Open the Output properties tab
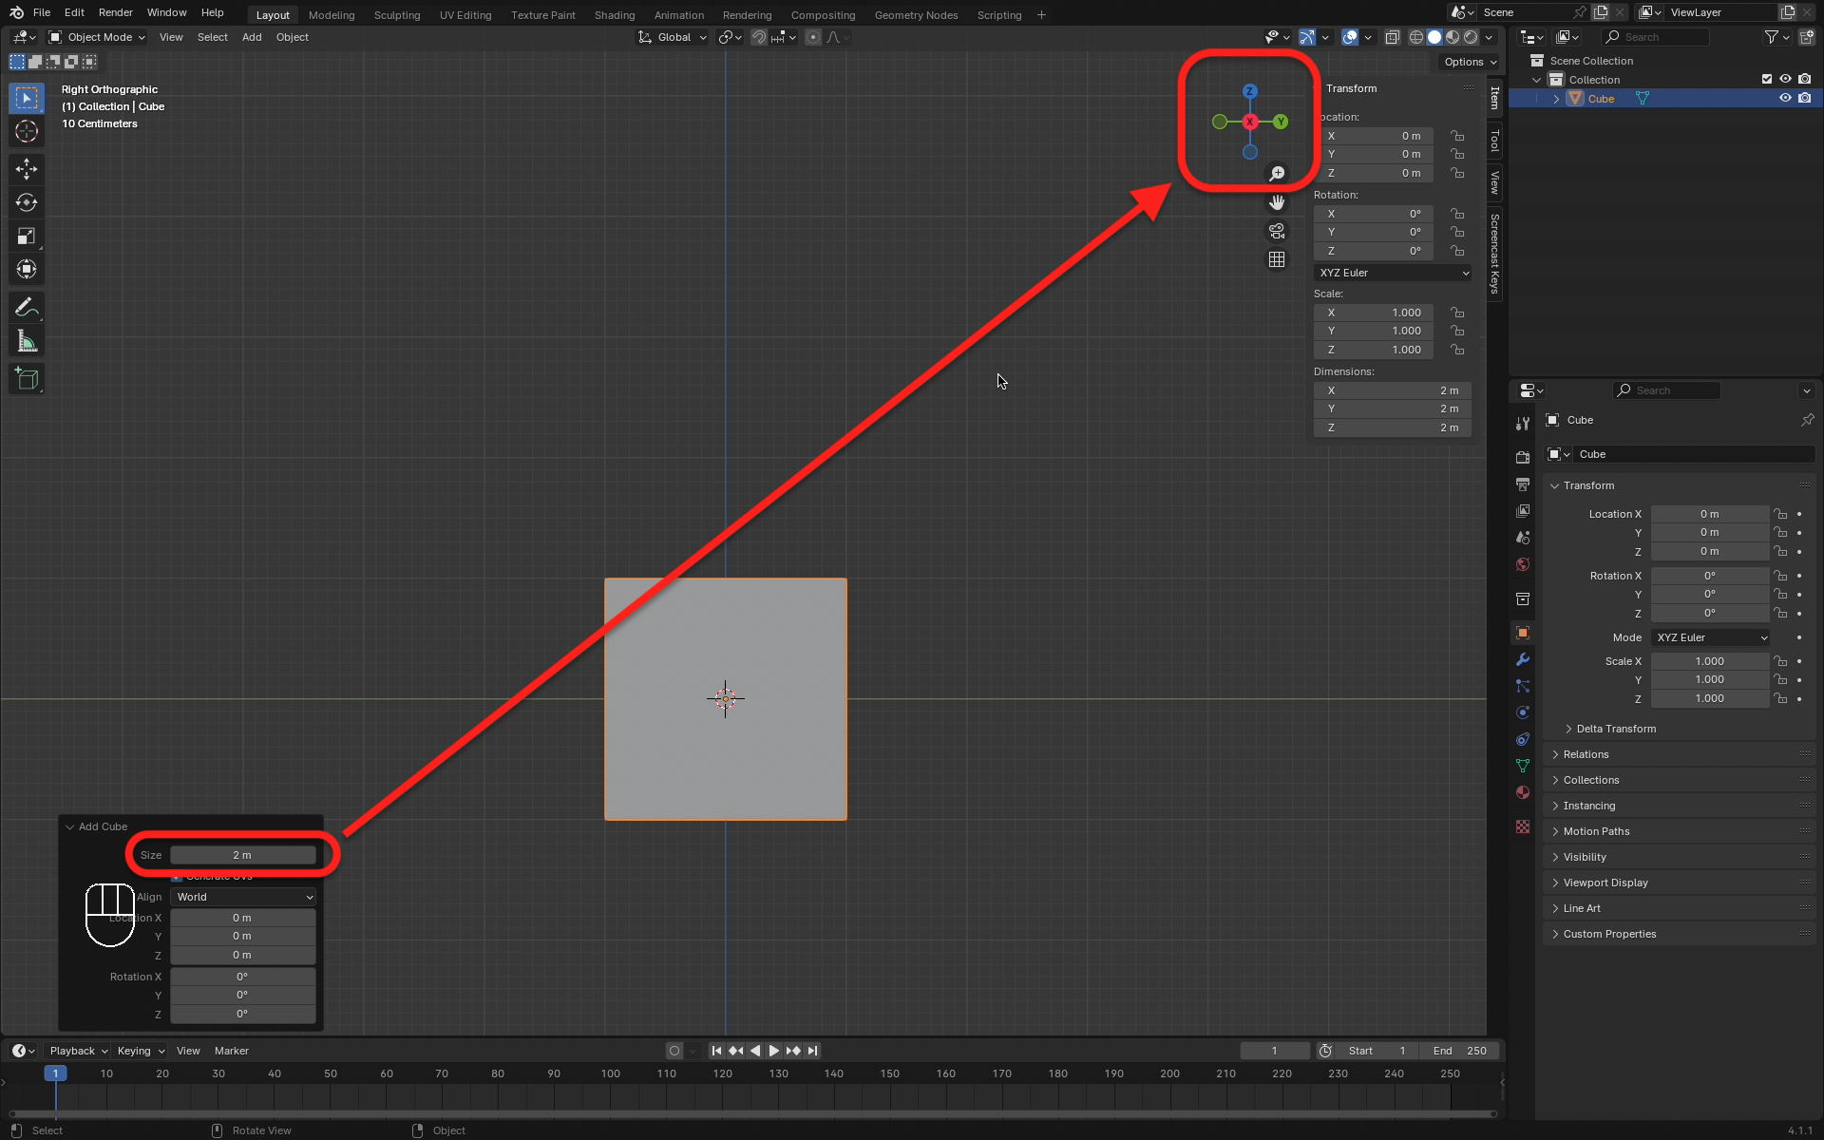This screenshot has height=1140, width=1824. coord(1523,484)
